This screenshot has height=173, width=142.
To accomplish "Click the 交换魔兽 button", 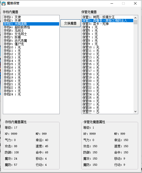I will point(70,23).
